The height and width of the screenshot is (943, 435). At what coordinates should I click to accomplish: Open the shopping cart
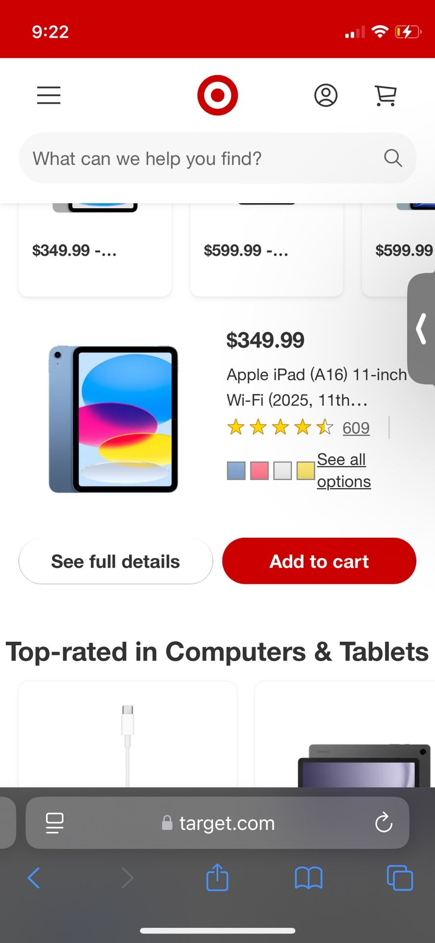click(x=385, y=95)
